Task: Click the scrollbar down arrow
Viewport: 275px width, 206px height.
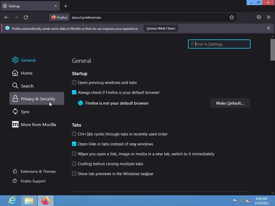Action: [273, 193]
